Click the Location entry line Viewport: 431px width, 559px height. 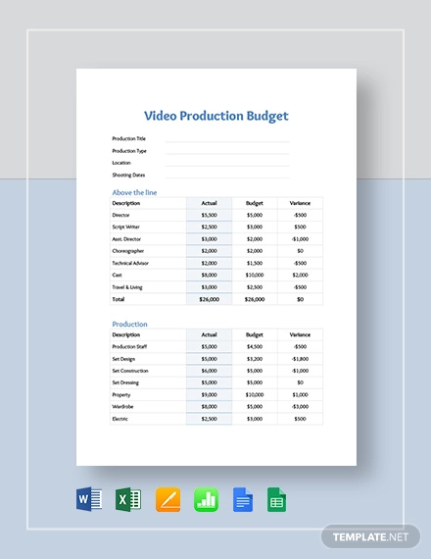tap(227, 163)
